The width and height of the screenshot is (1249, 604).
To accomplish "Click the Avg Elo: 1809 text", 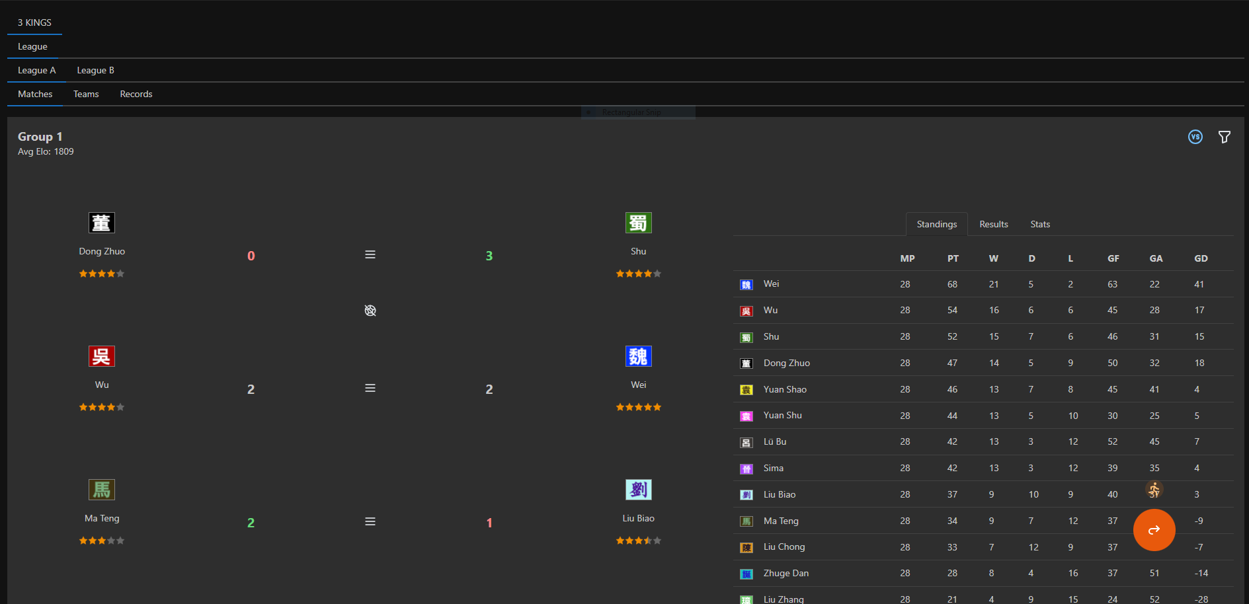I will point(46,151).
